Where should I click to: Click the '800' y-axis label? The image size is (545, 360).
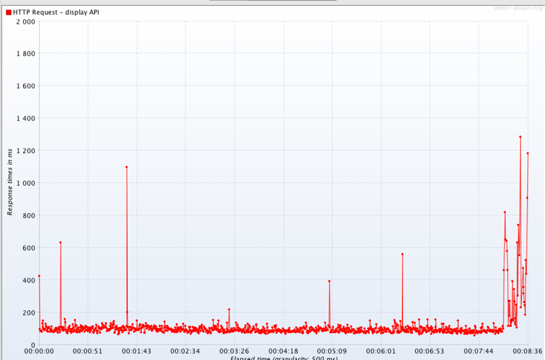[29, 215]
